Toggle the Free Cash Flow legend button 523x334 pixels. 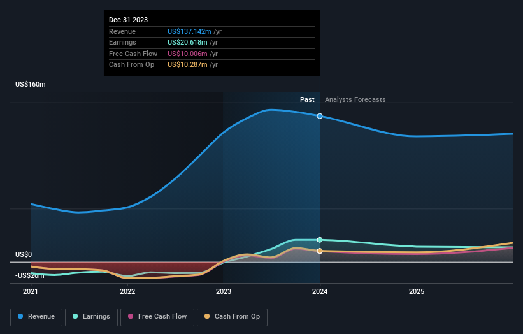click(157, 317)
